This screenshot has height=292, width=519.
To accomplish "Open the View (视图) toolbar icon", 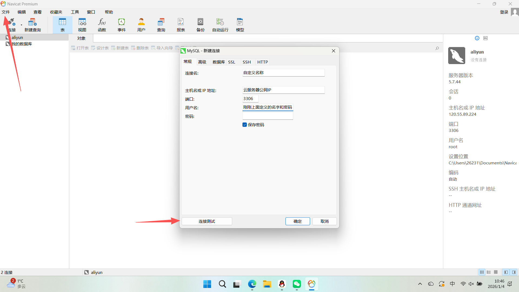I will click(x=82, y=24).
